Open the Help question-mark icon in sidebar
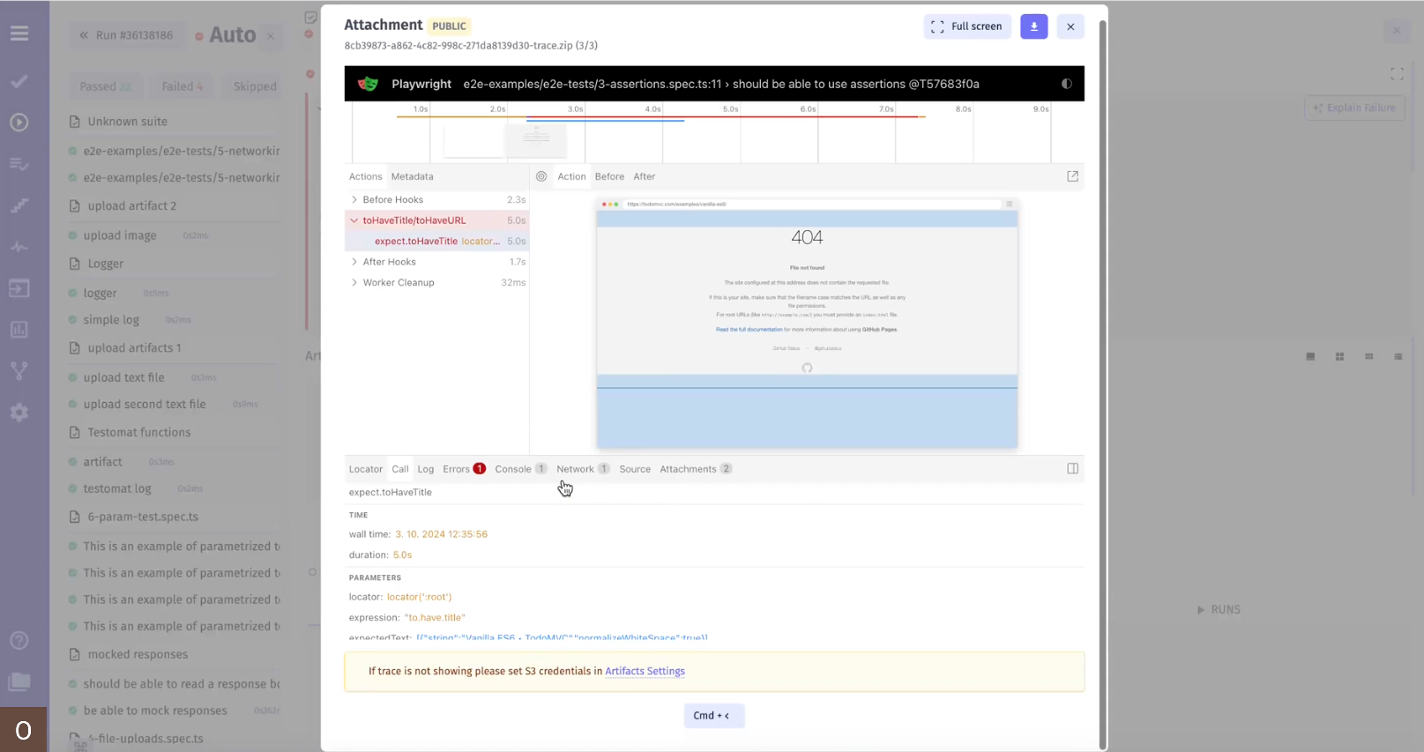The width and height of the screenshot is (1424, 752). click(19, 641)
